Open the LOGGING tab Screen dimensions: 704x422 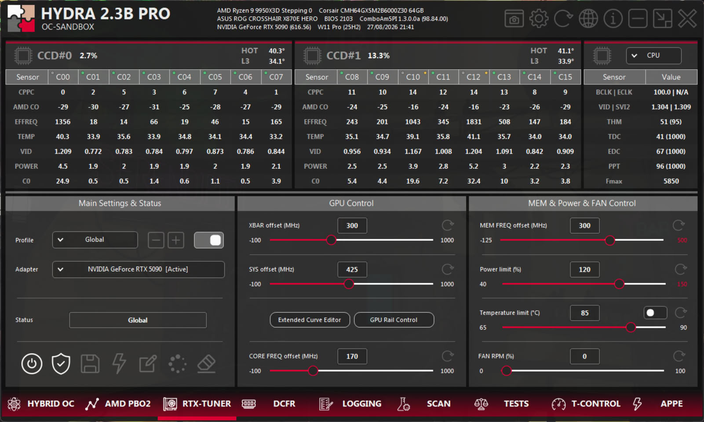[x=350, y=404]
